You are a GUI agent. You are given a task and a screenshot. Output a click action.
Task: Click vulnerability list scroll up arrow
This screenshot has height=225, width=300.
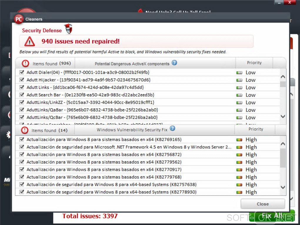[283, 144]
